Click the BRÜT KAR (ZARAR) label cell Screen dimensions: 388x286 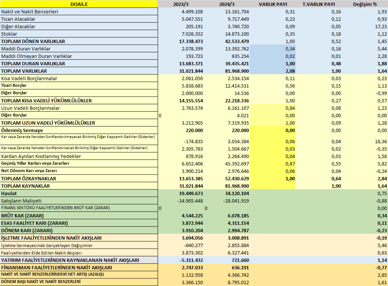click(79, 216)
